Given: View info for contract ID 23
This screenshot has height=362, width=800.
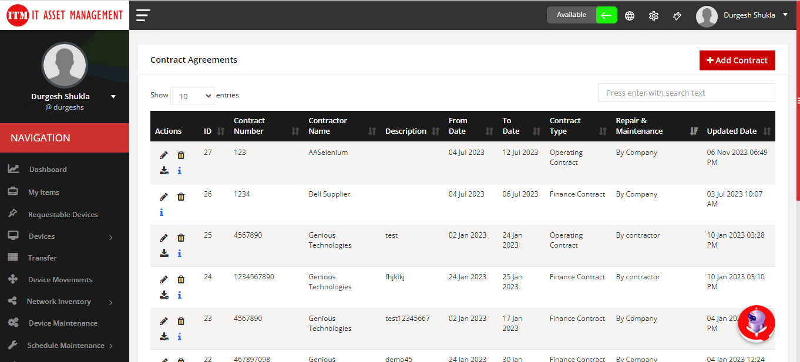Looking at the screenshot, I should tap(180, 337).
